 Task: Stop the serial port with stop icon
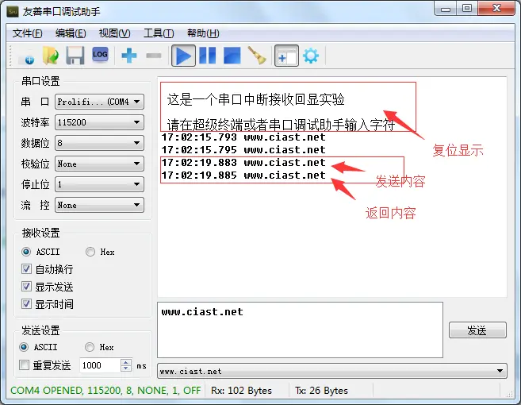(x=232, y=56)
